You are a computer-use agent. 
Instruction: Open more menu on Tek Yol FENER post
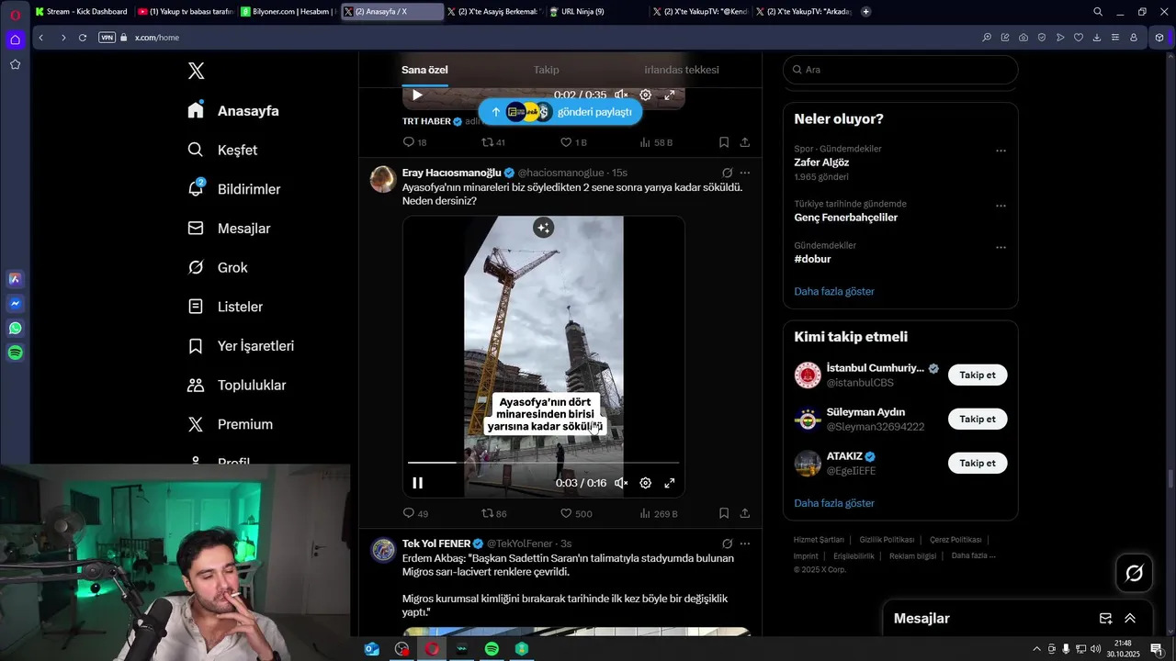(x=745, y=543)
